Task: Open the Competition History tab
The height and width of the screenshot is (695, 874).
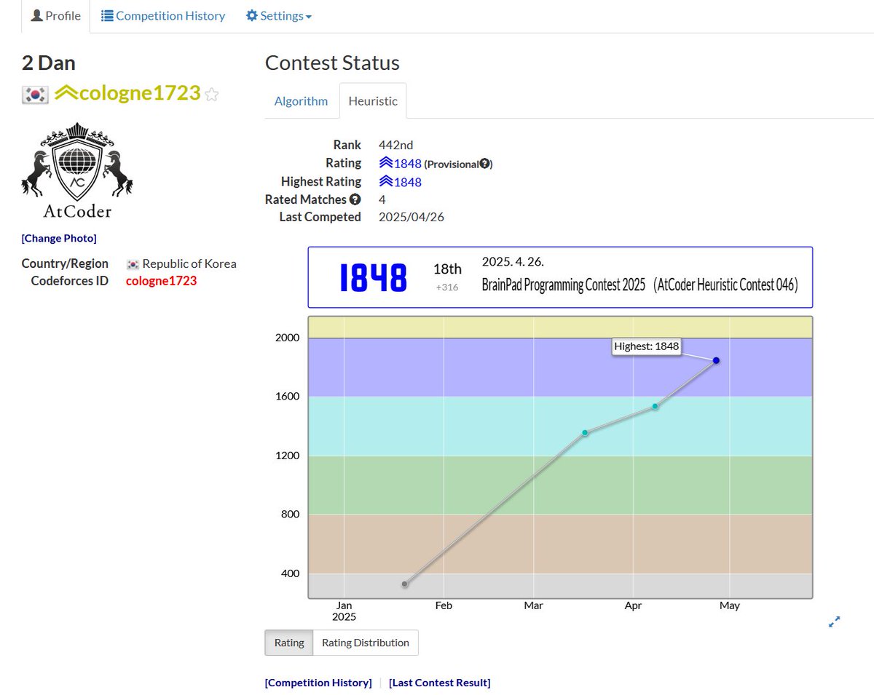Action: pyautogui.click(x=163, y=16)
